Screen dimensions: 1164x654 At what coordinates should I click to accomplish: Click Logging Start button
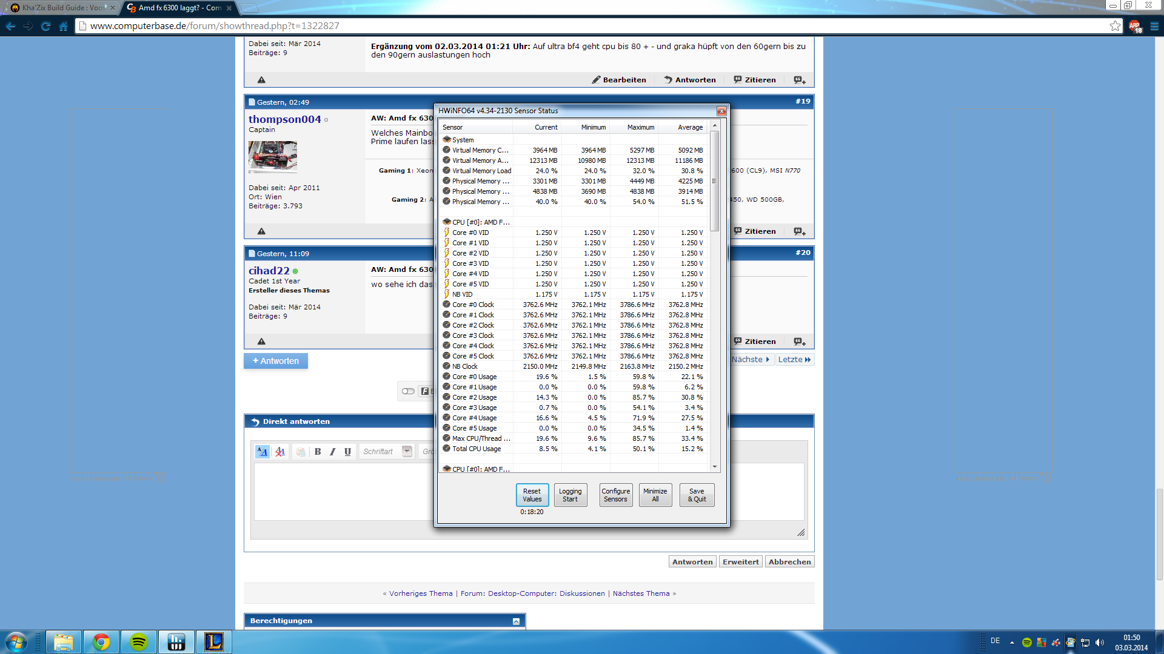(x=570, y=495)
